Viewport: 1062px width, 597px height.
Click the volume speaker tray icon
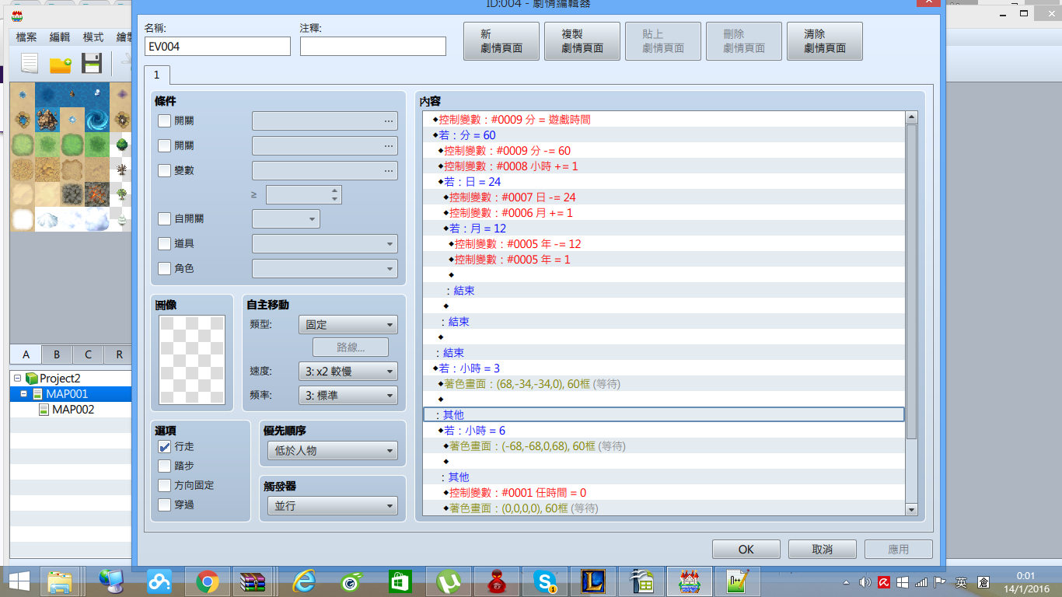pyautogui.click(x=865, y=582)
